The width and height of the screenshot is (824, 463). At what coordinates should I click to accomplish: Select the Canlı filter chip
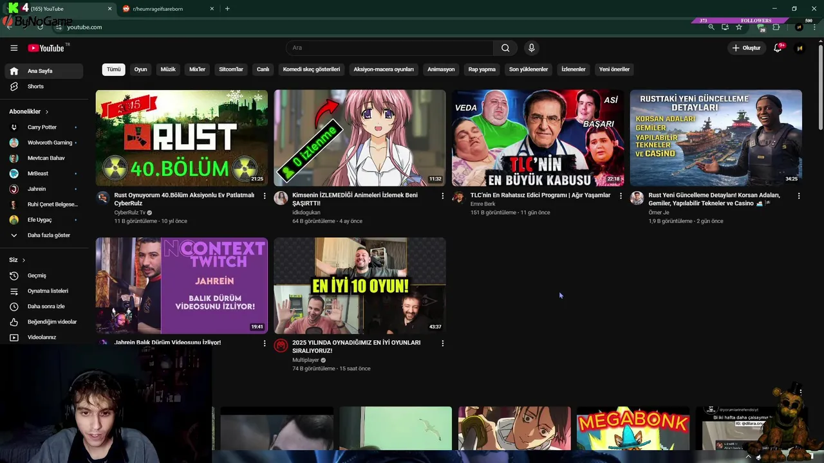[263, 69]
